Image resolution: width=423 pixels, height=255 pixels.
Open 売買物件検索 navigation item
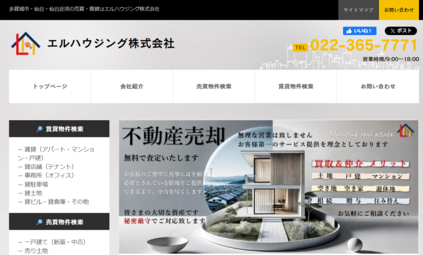pos(214,86)
